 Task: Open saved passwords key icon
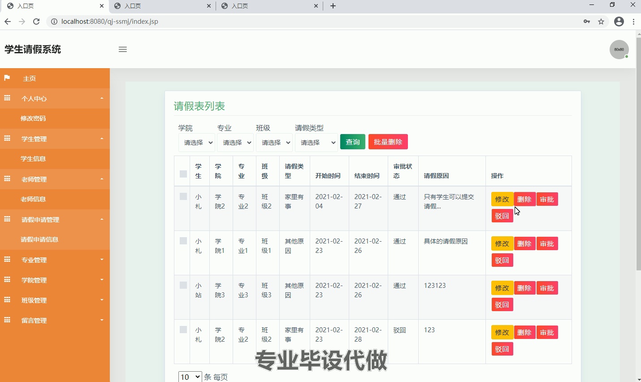point(587,22)
